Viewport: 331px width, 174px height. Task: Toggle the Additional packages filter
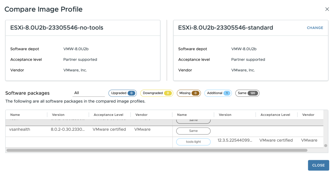point(218,93)
